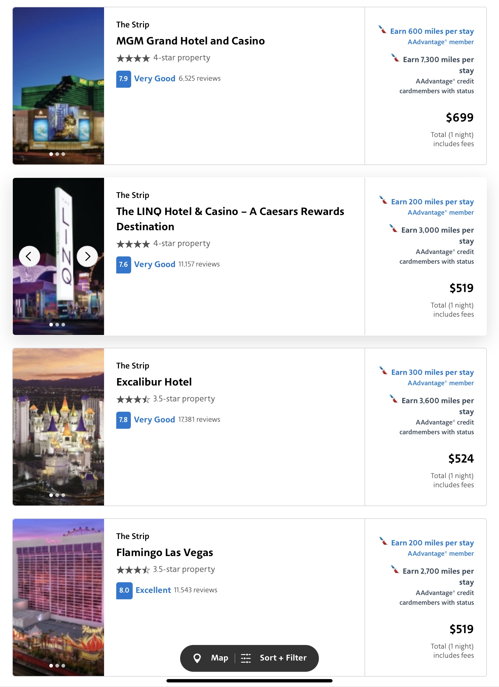The height and width of the screenshot is (687, 499).
Task: Tap the map pin icon
Action: coord(197,658)
